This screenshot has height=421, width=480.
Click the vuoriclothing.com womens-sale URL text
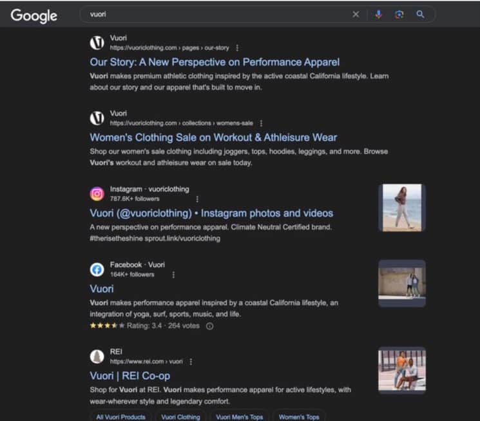coord(181,123)
